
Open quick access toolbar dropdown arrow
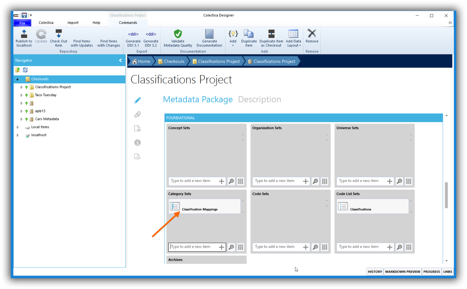[31, 15]
